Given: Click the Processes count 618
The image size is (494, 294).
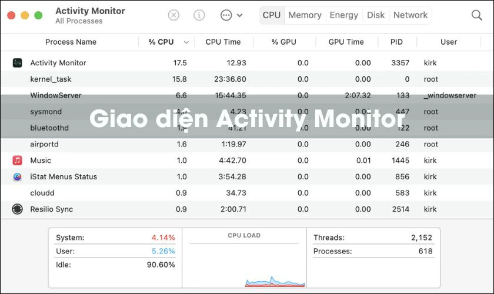Looking at the screenshot, I should (425, 251).
